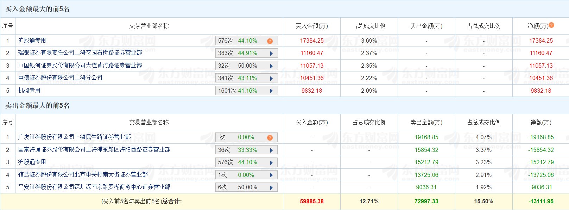Screen dimensions: 569x210
Task: Expand arrow in sell-side 沪股通专用 row
Action: (271, 163)
